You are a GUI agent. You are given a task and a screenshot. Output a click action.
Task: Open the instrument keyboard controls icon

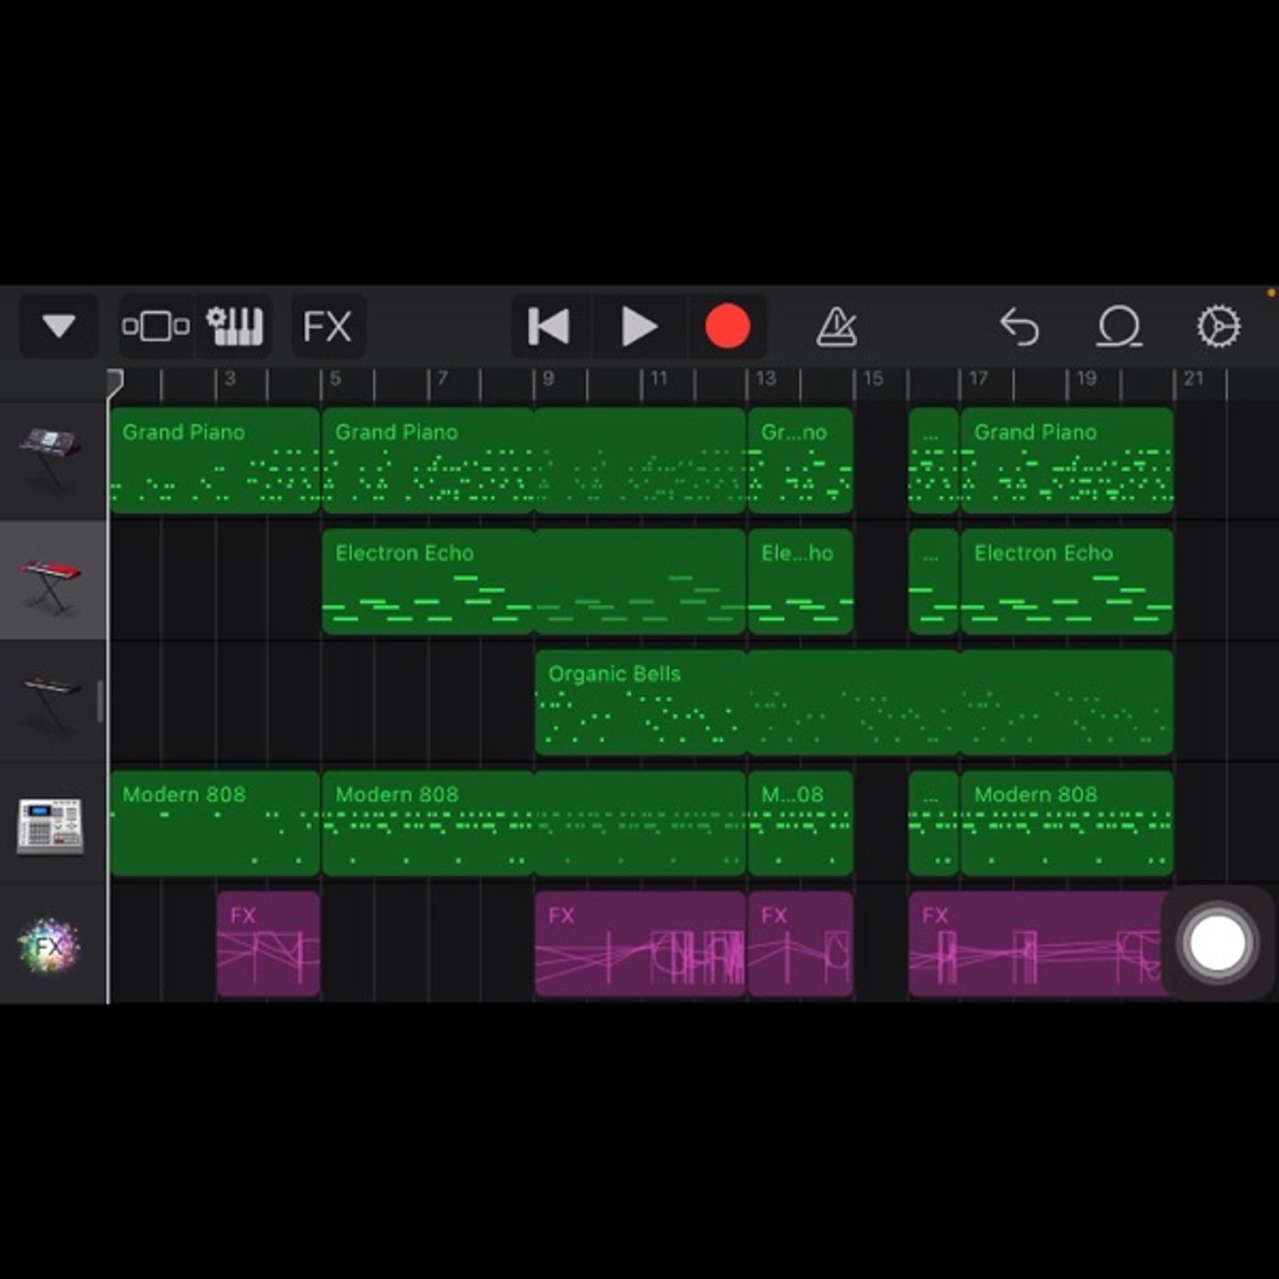(x=234, y=326)
